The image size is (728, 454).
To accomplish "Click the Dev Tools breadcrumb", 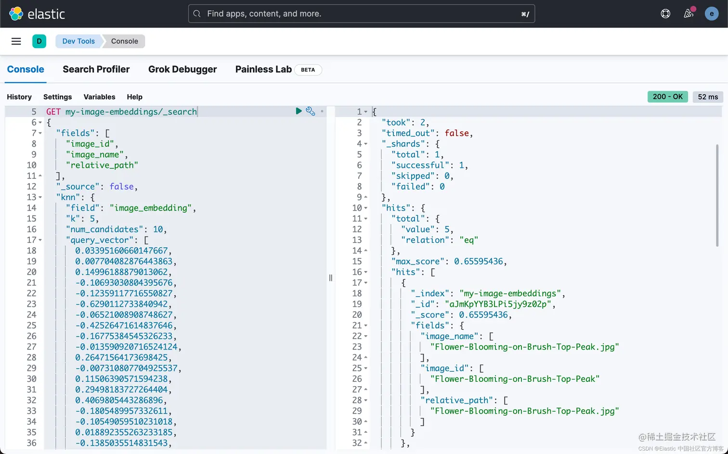I will click(x=78, y=41).
